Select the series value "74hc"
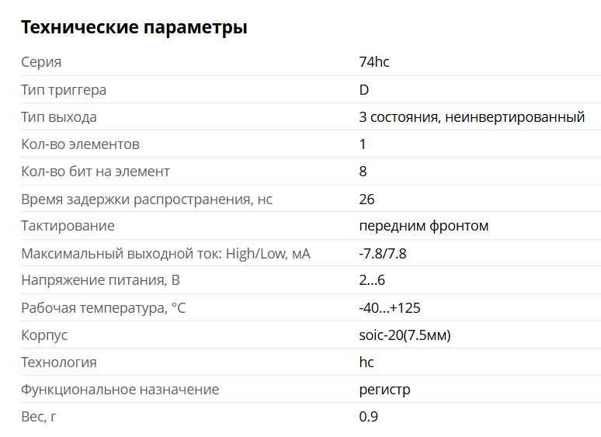The height and width of the screenshot is (437, 601). click(x=374, y=62)
